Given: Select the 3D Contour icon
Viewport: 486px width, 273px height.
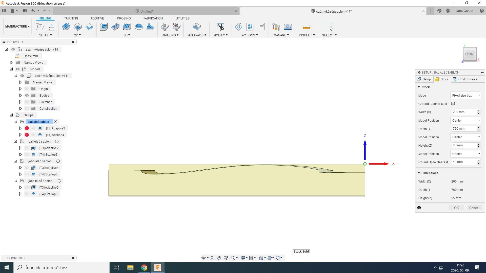Looking at the screenshot, I should pos(139,27).
